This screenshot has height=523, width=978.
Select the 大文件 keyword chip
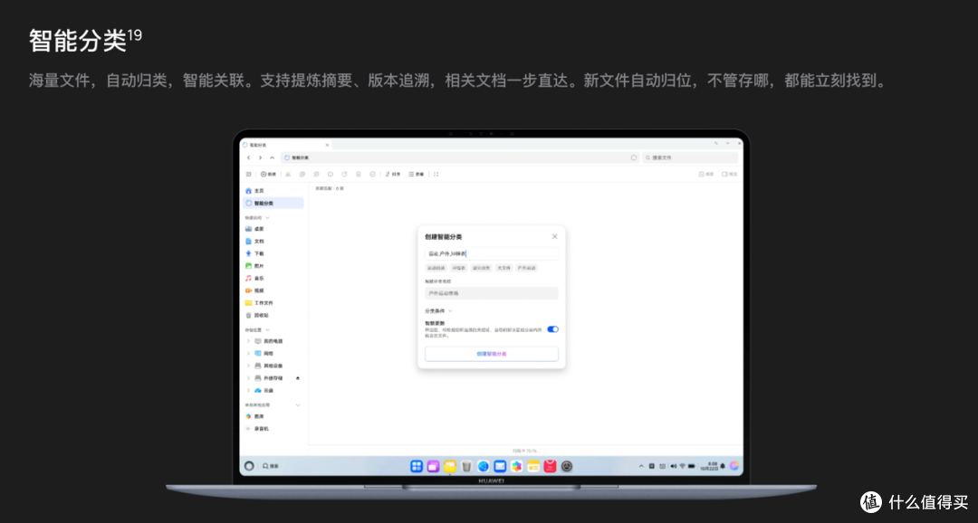(x=504, y=268)
